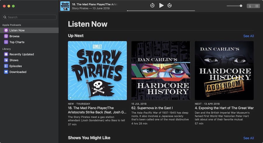Screen dimensions: 263x143
Task: Click the search magnifier icon
Action: click(5, 17)
